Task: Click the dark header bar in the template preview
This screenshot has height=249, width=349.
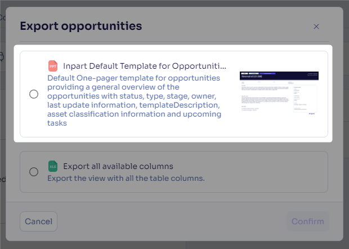Action: coord(279,75)
